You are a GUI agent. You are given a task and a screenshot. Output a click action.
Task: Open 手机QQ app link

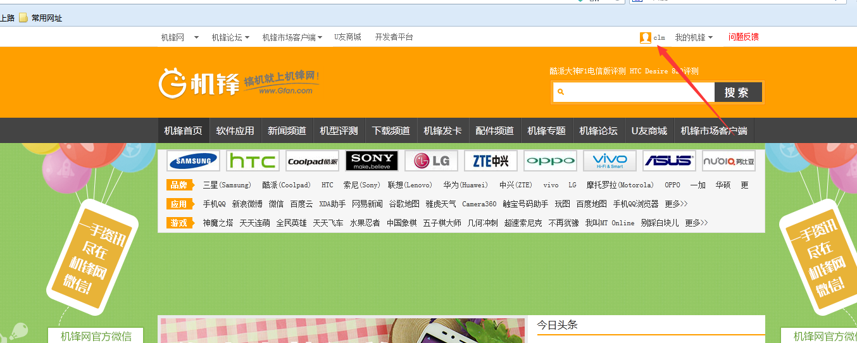pos(214,204)
